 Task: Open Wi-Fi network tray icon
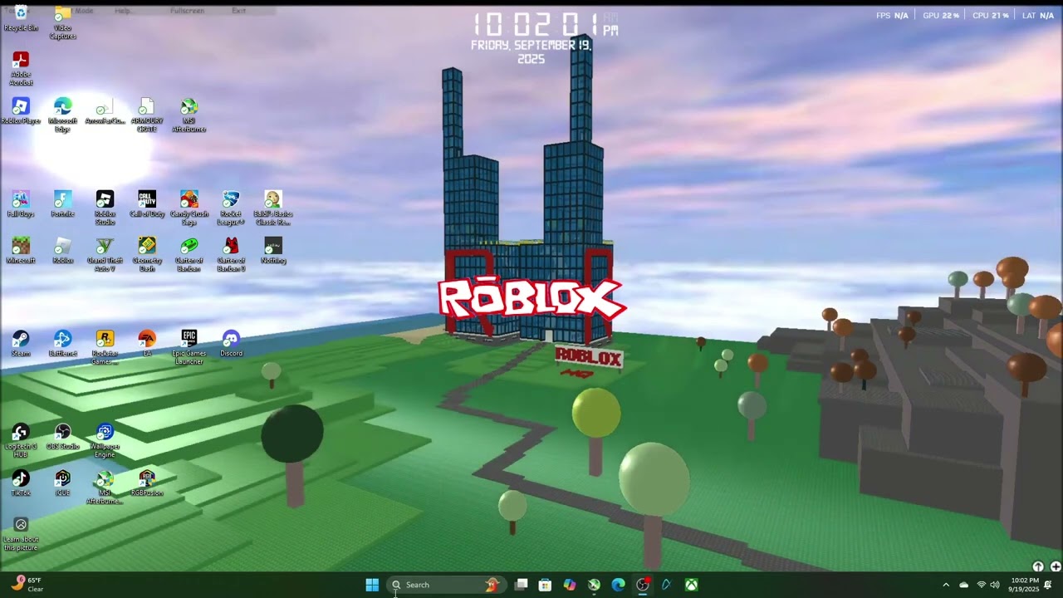coord(982,585)
